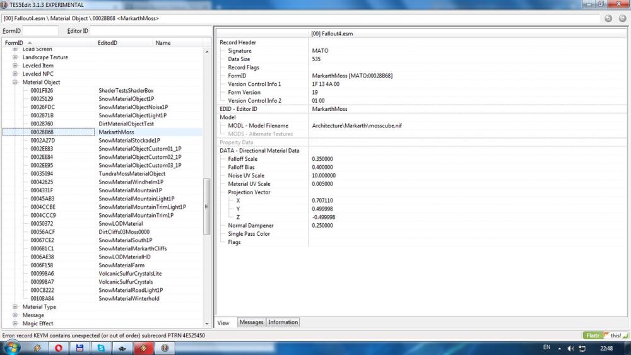Open the second taskbar pinned icon
This screenshot has height=355, width=631.
(59, 348)
